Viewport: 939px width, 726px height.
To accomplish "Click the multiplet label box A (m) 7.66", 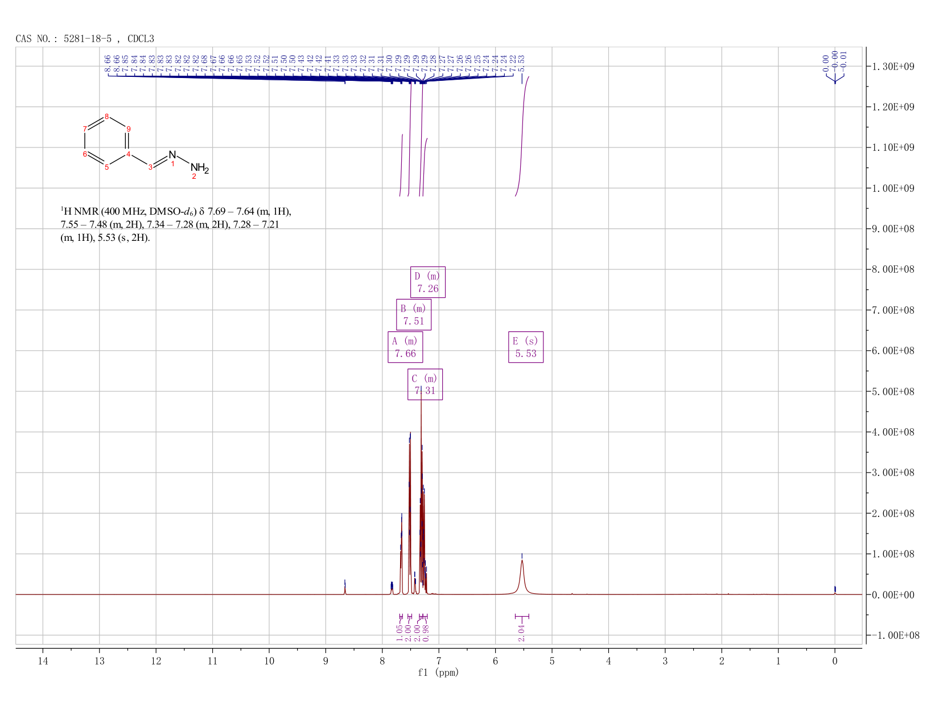I will tap(405, 347).
